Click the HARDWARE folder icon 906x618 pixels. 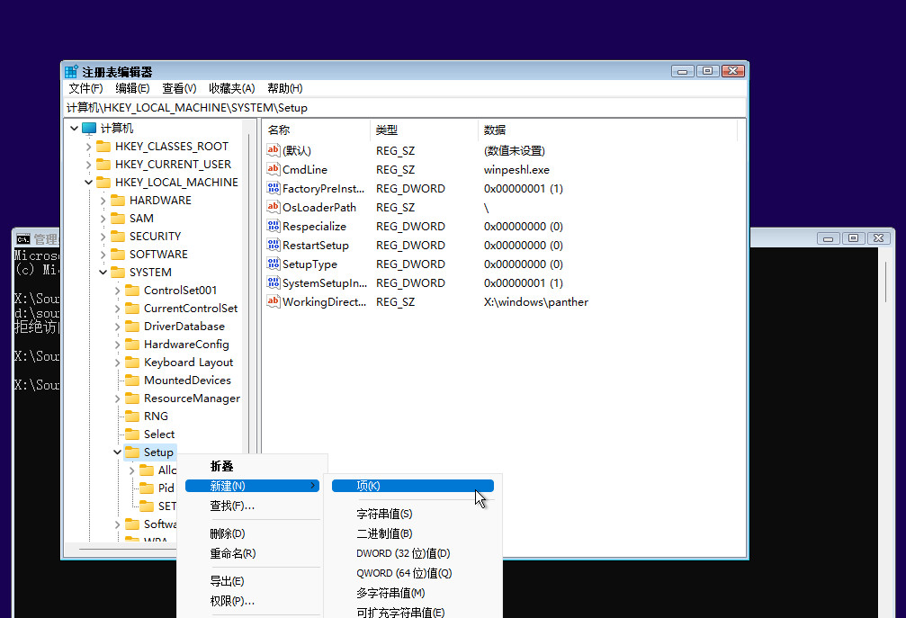coord(118,200)
